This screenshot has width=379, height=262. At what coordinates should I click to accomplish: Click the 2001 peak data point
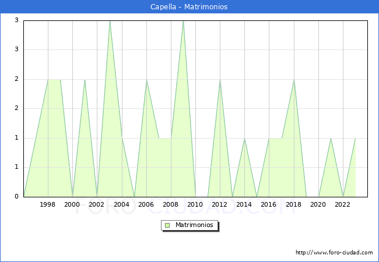click(x=85, y=80)
